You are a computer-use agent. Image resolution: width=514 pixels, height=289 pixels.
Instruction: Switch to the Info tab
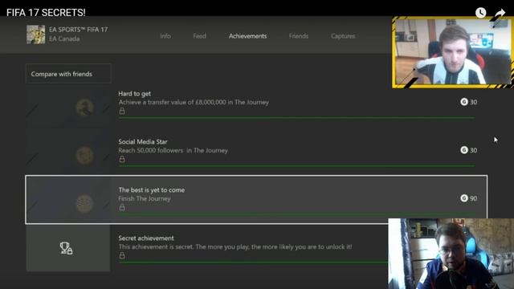(165, 36)
